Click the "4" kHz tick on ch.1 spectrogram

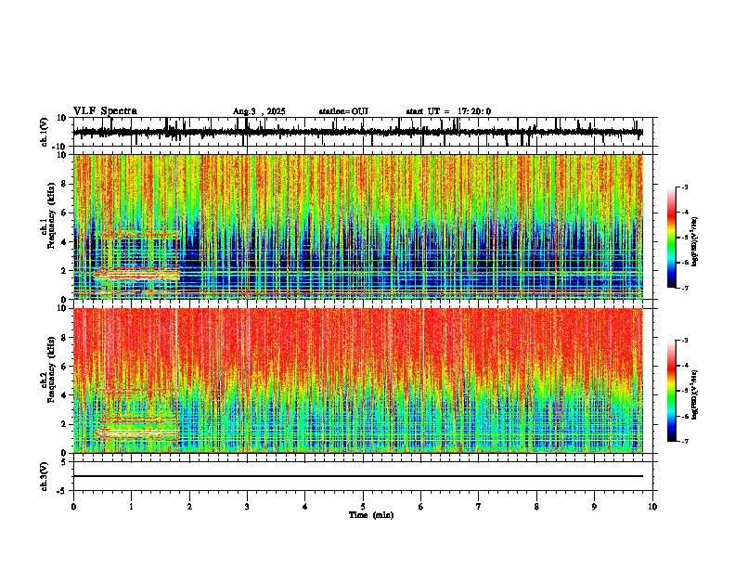click(x=64, y=242)
